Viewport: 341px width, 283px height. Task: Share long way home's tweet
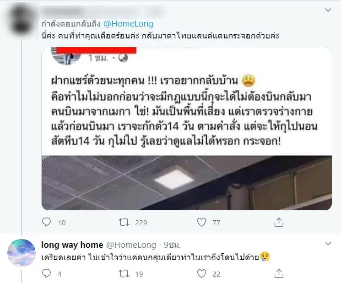(279, 274)
